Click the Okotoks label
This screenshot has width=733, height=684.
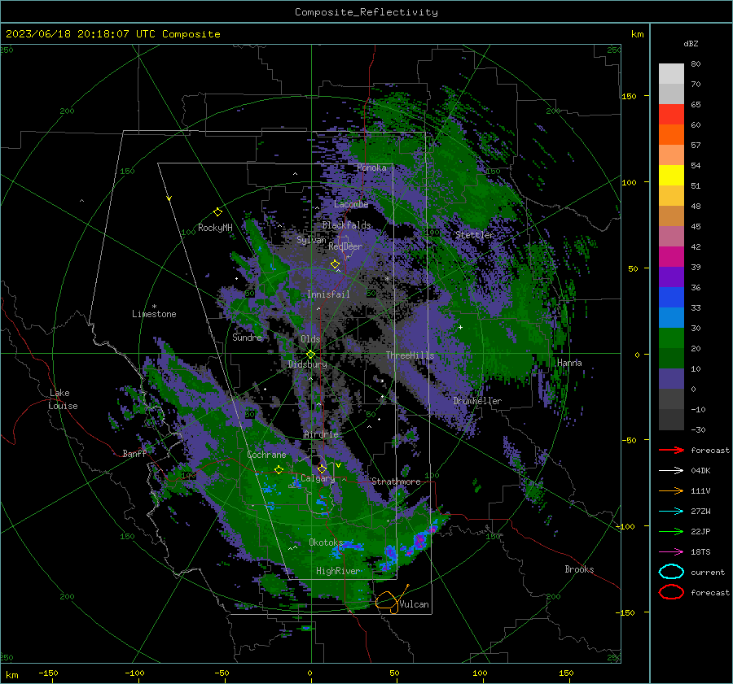point(326,542)
